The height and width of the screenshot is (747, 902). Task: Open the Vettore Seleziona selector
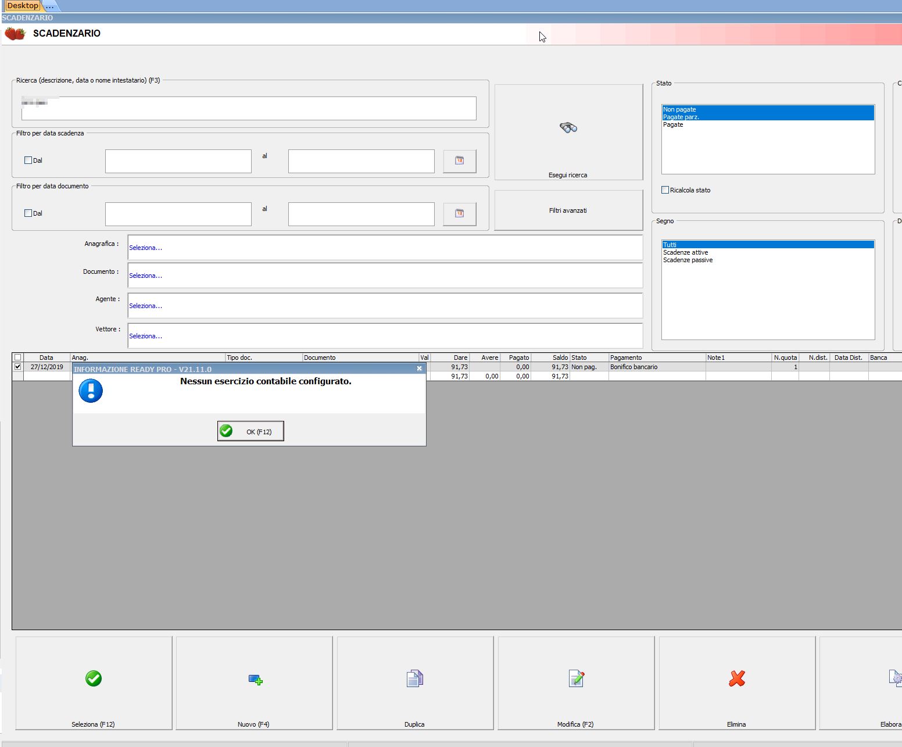coord(146,336)
